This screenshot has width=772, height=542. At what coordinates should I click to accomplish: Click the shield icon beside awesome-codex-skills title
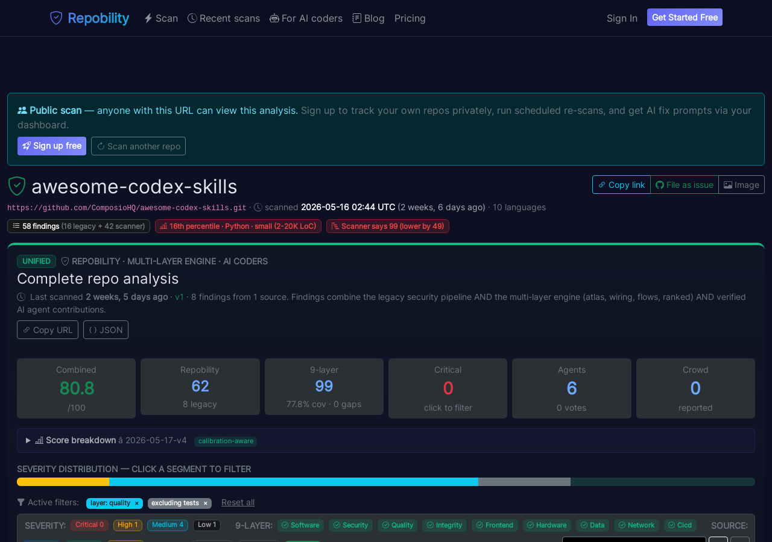click(16, 186)
